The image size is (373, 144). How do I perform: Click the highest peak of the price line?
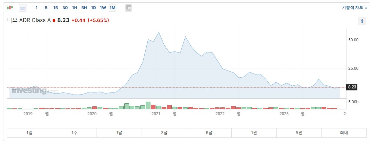(x=159, y=32)
